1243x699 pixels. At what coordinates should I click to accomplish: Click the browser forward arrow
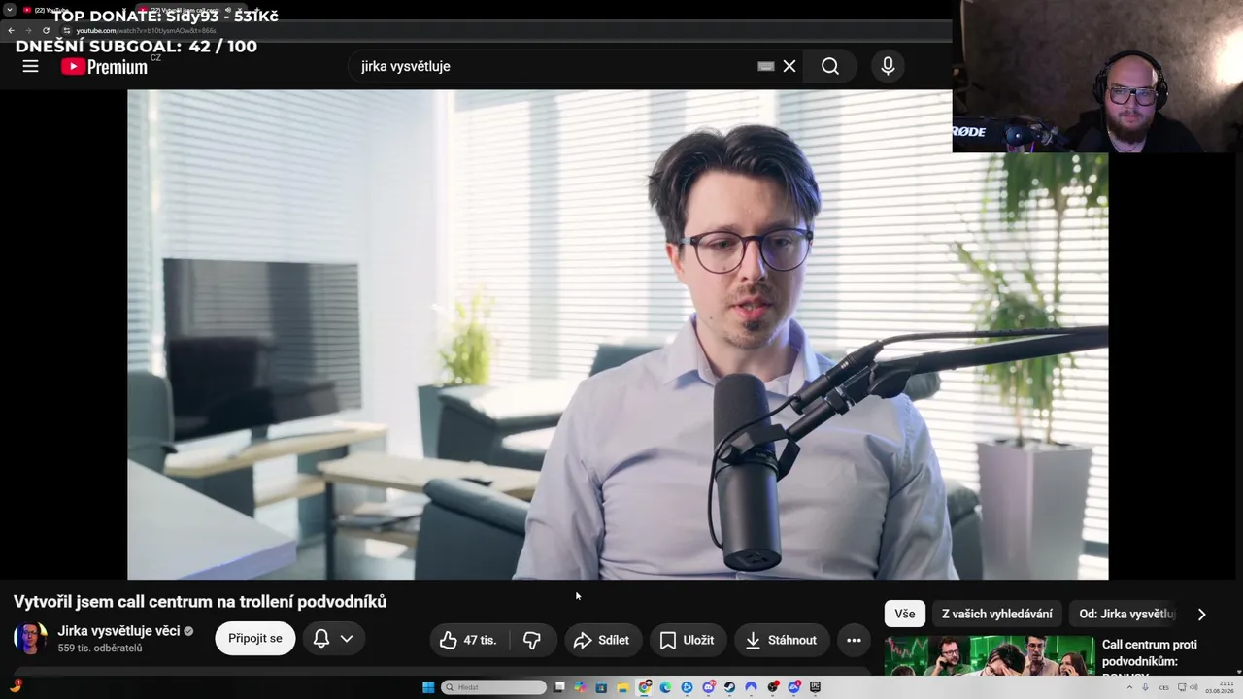(x=28, y=30)
